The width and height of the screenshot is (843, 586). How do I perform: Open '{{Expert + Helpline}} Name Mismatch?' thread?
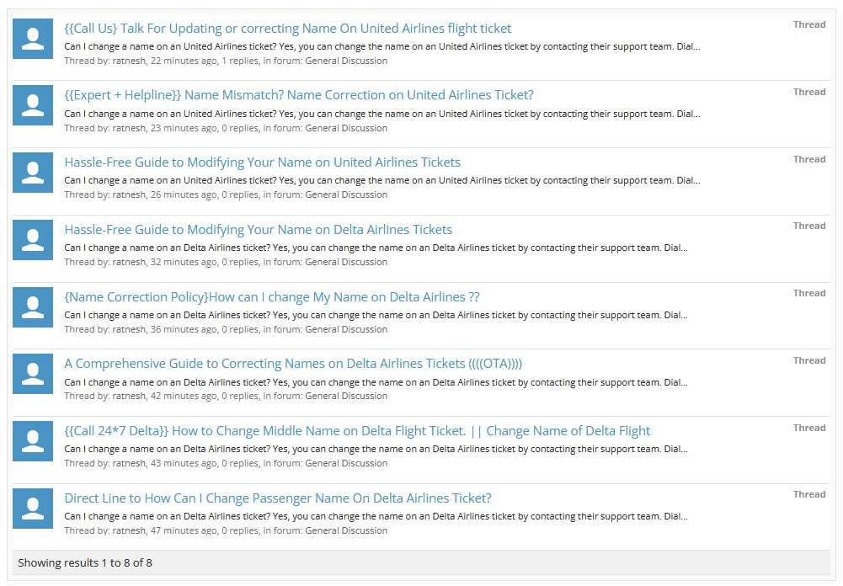click(299, 95)
